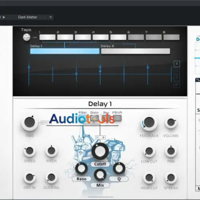Enable the Rev effect button

pyautogui.click(x=106, y=118)
